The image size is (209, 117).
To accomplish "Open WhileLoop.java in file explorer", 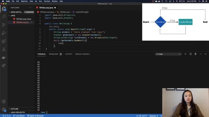I will (x=23, y=22).
